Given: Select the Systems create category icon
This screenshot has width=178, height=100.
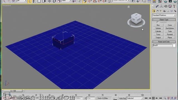Looking at the screenshot, I should (x=175, y=11).
